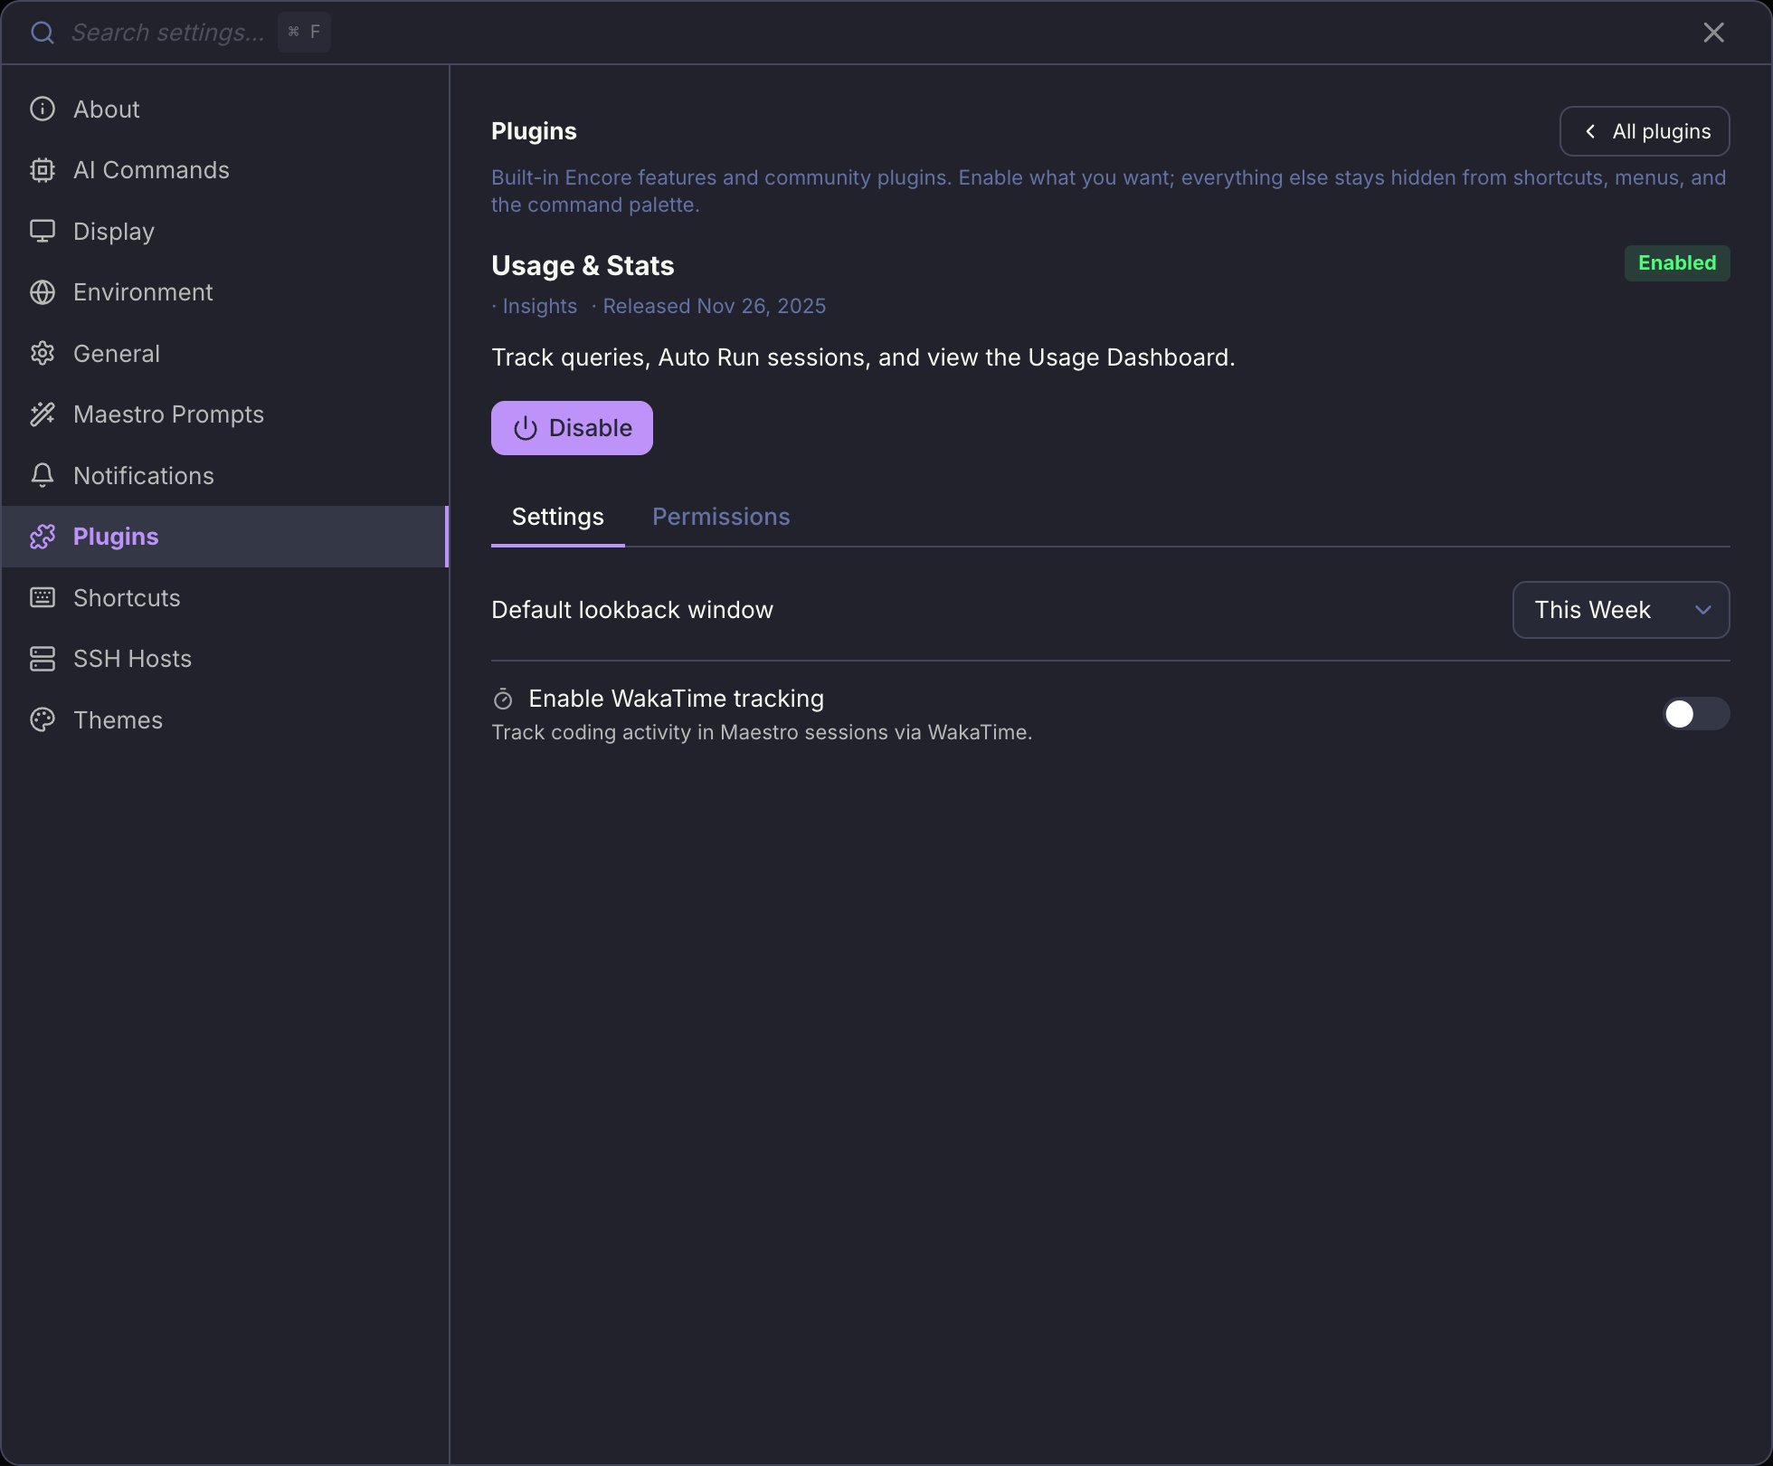This screenshot has height=1466, width=1773.
Task: Focus the Search settings field
Action: pos(168,33)
